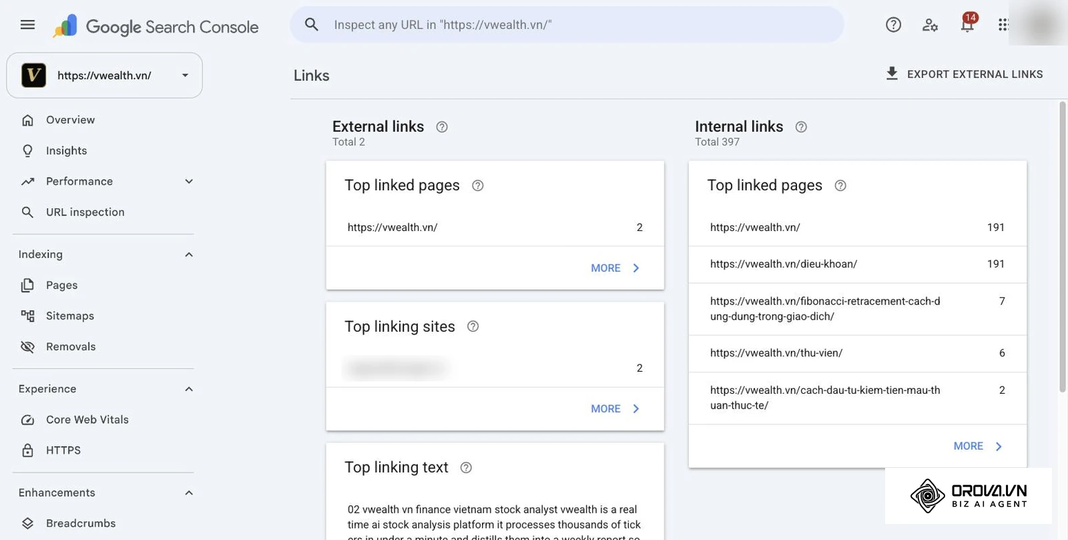1068x540 pixels.
Task: Click help icon beside Top linking sites
Action: pos(473,326)
